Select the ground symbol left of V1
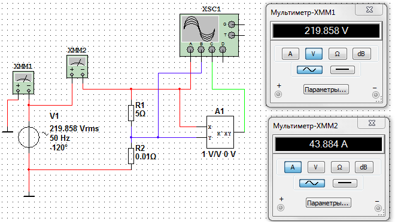 pyautogui.click(x=7, y=131)
